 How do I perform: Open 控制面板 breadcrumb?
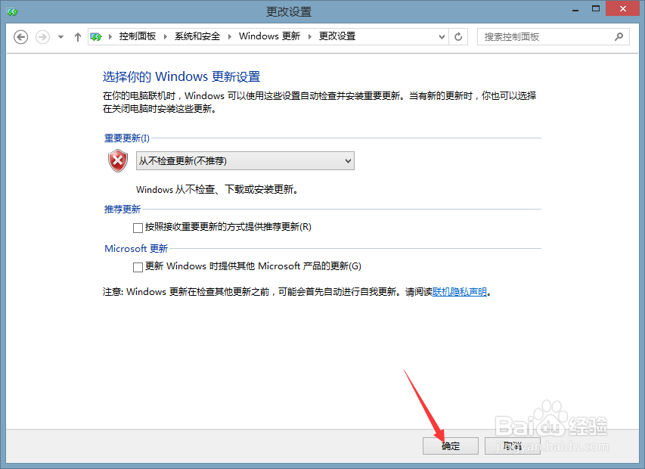(138, 36)
